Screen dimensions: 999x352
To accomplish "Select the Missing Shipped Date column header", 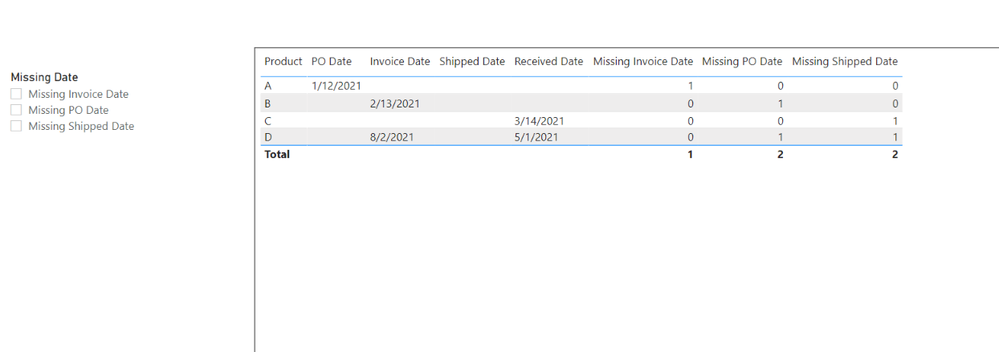I will pyautogui.click(x=845, y=61).
